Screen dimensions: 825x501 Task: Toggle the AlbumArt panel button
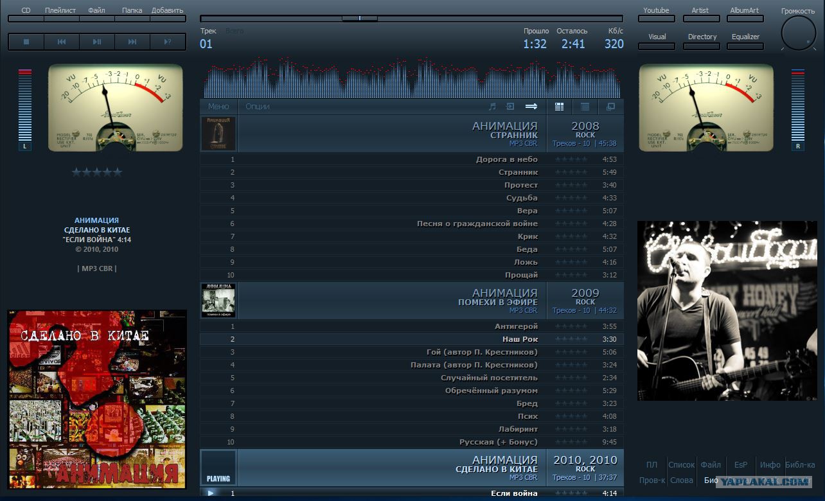pos(745,14)
